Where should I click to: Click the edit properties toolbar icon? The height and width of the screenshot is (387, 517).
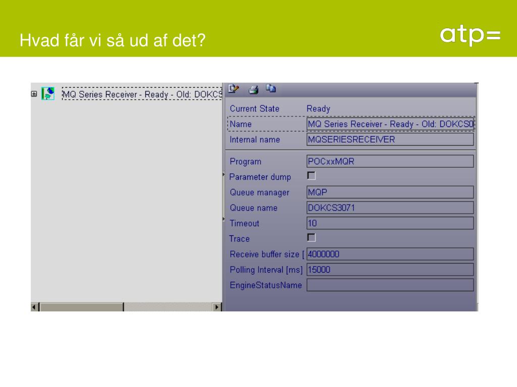click(x=233, y=89)
